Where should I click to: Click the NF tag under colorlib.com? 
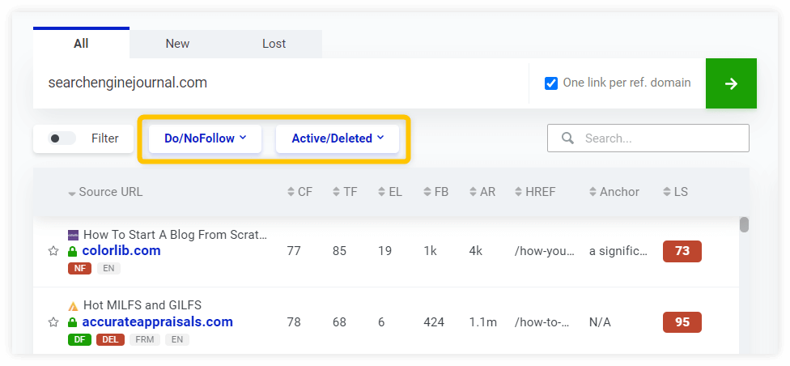[x=79, y=269]
